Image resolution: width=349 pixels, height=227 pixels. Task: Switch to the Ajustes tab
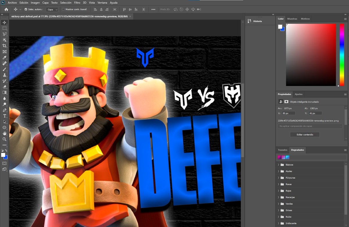(x=298, y=94)
